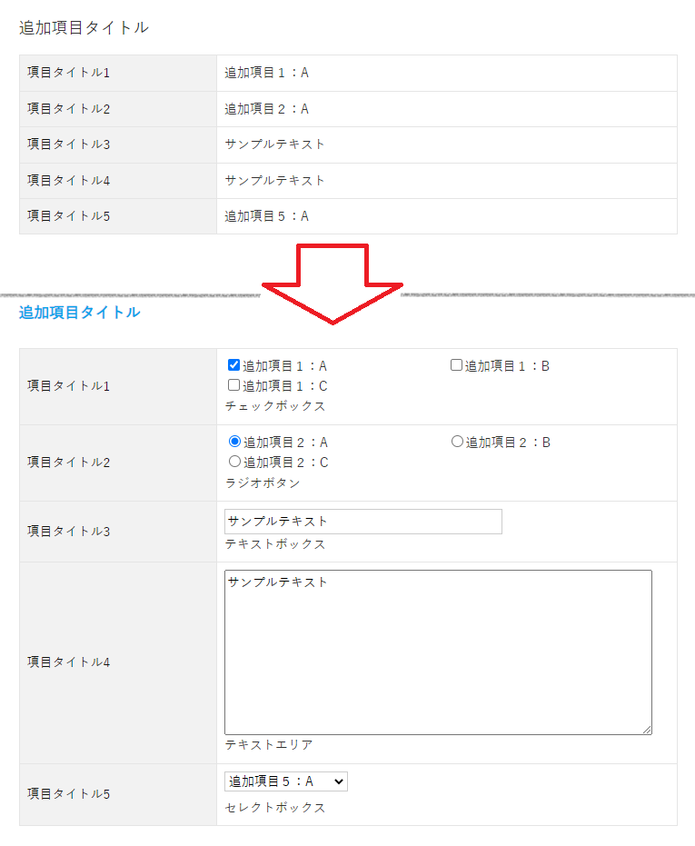The height and width of the screenshot is (846, 695).
Task: Click the テキストエリア caption text
Action: pyautogui.click(x=269, y=745)
